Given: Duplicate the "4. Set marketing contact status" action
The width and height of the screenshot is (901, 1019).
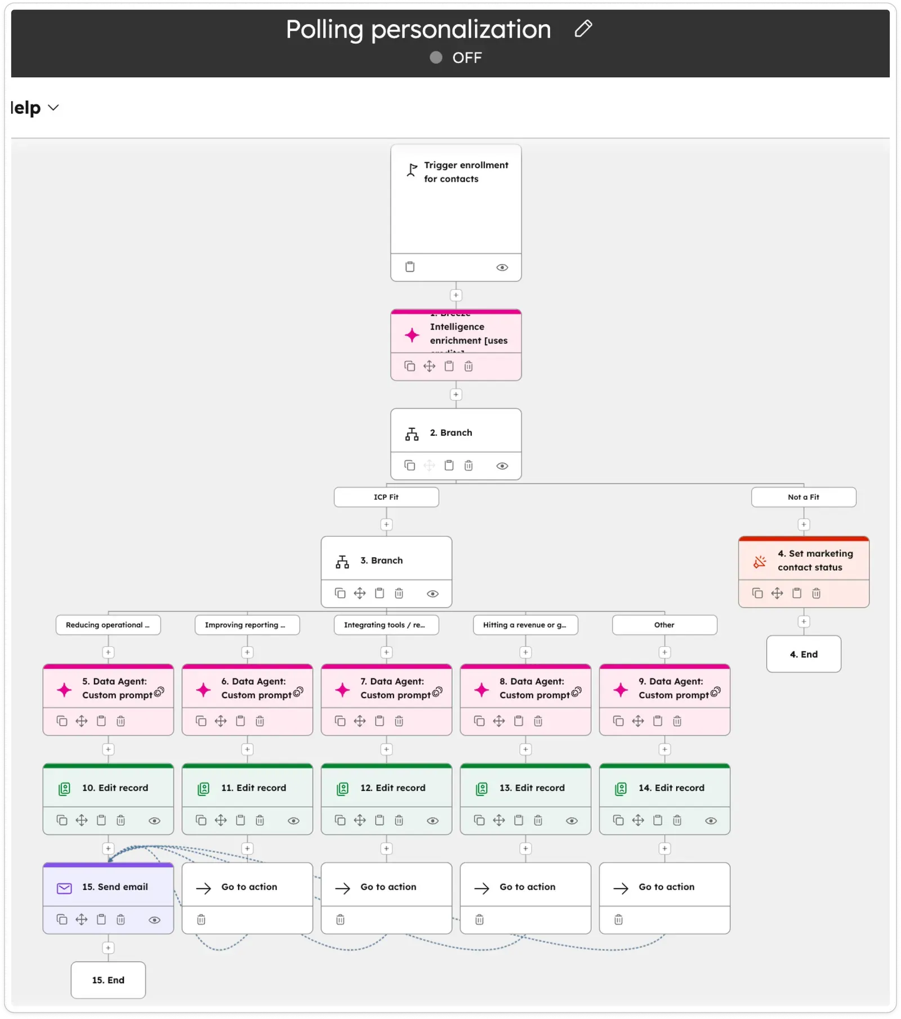Looking at the screenshot, I should 757,593.
